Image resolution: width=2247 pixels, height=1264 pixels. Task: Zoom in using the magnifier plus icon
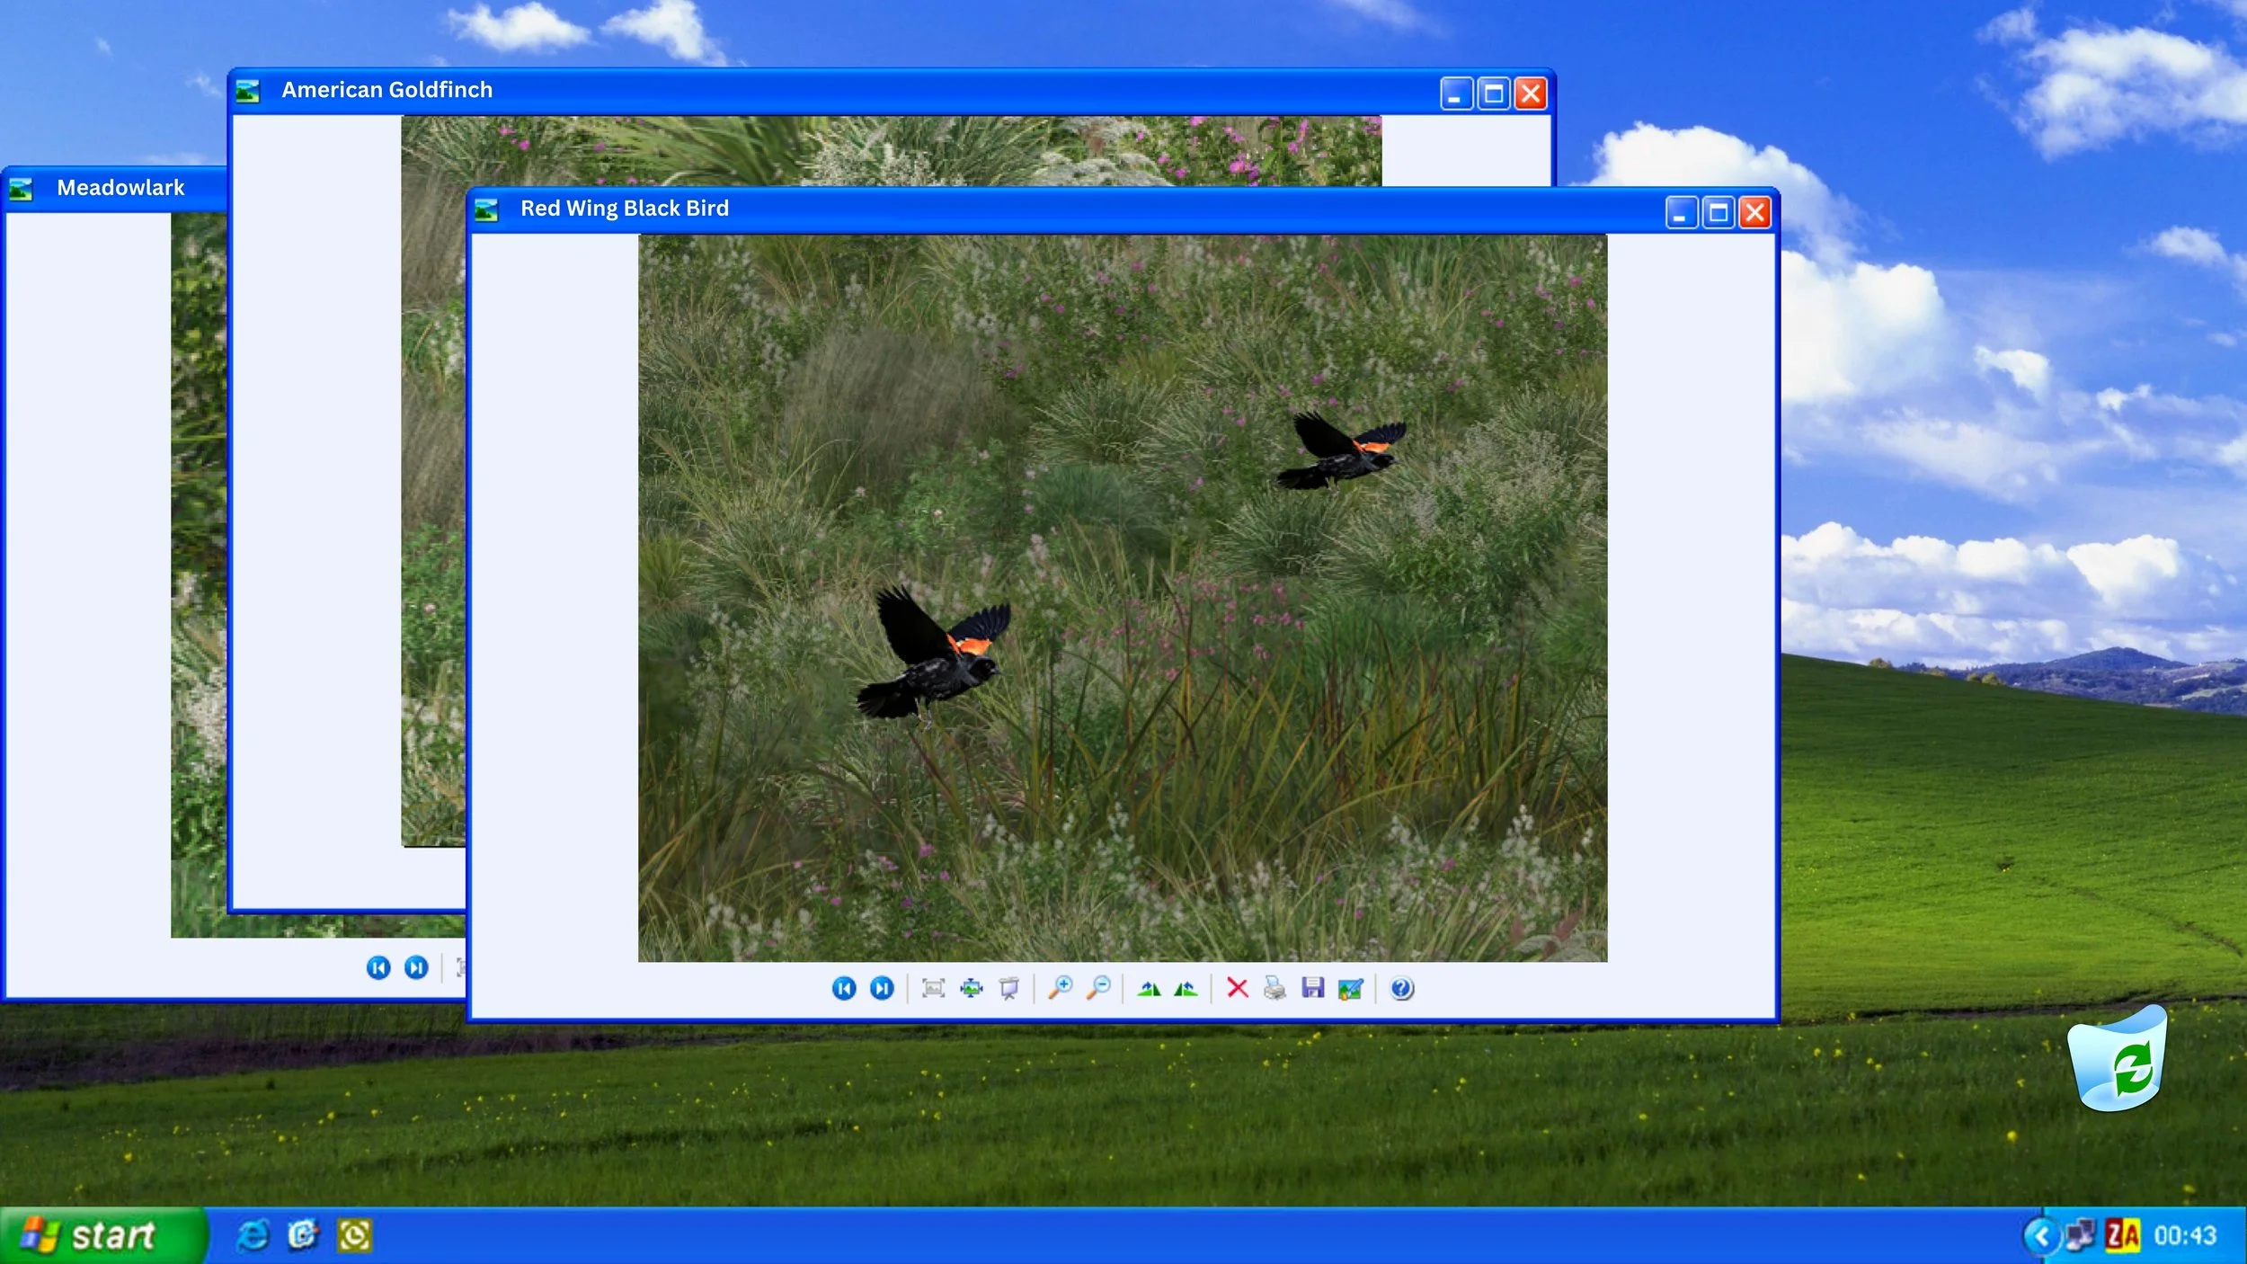click(x=1061, y=988)
